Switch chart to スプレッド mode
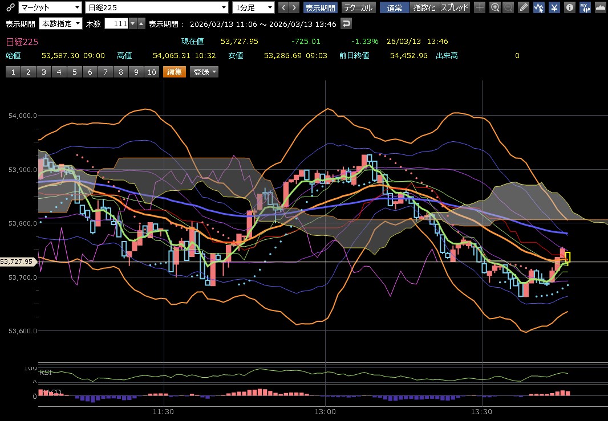 point(455,7)
